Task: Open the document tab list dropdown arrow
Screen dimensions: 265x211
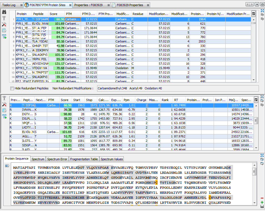Action: point(257,4)
